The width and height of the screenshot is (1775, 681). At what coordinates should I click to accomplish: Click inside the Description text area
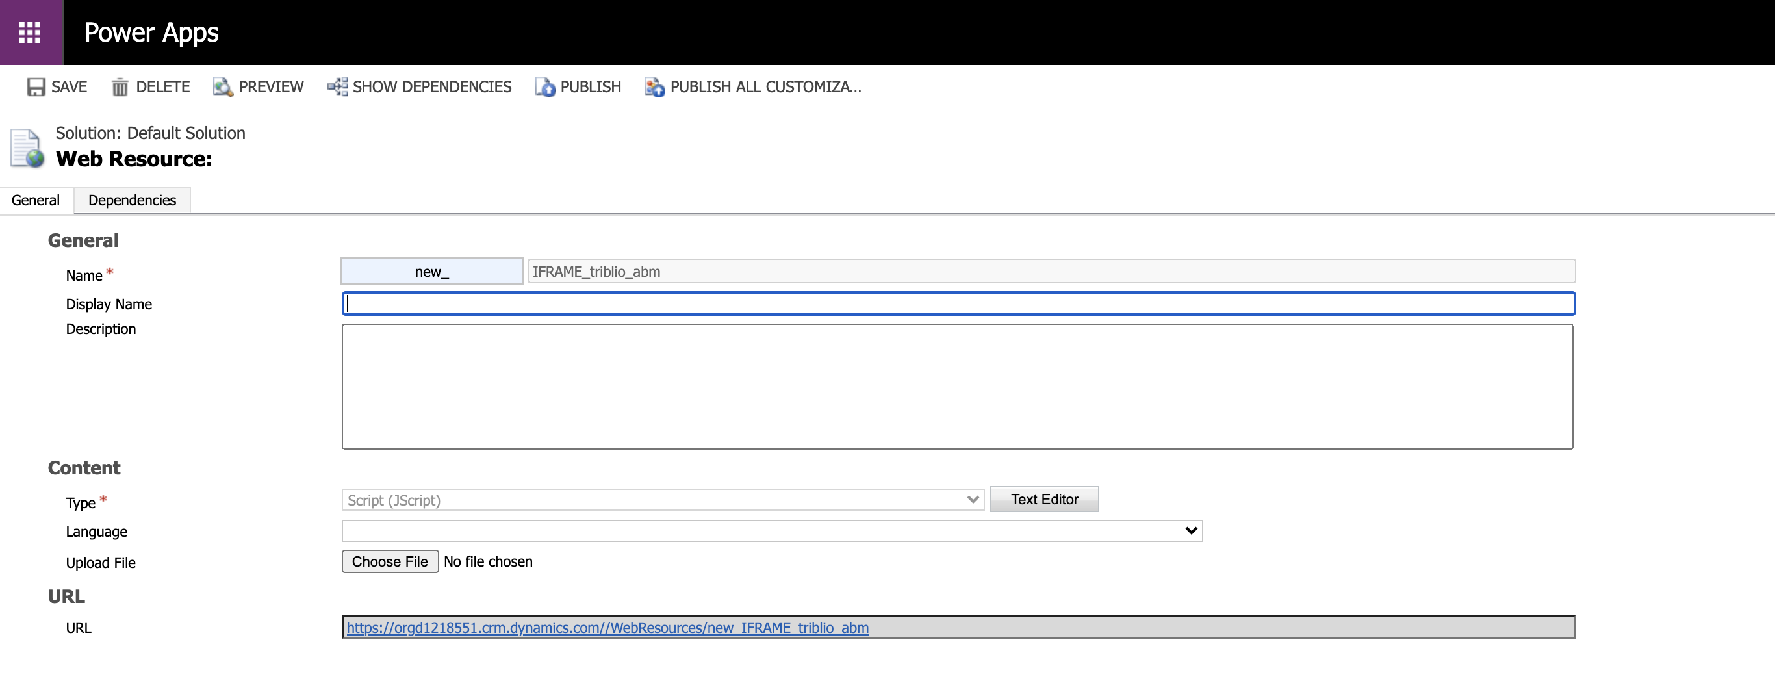(957, 386)
